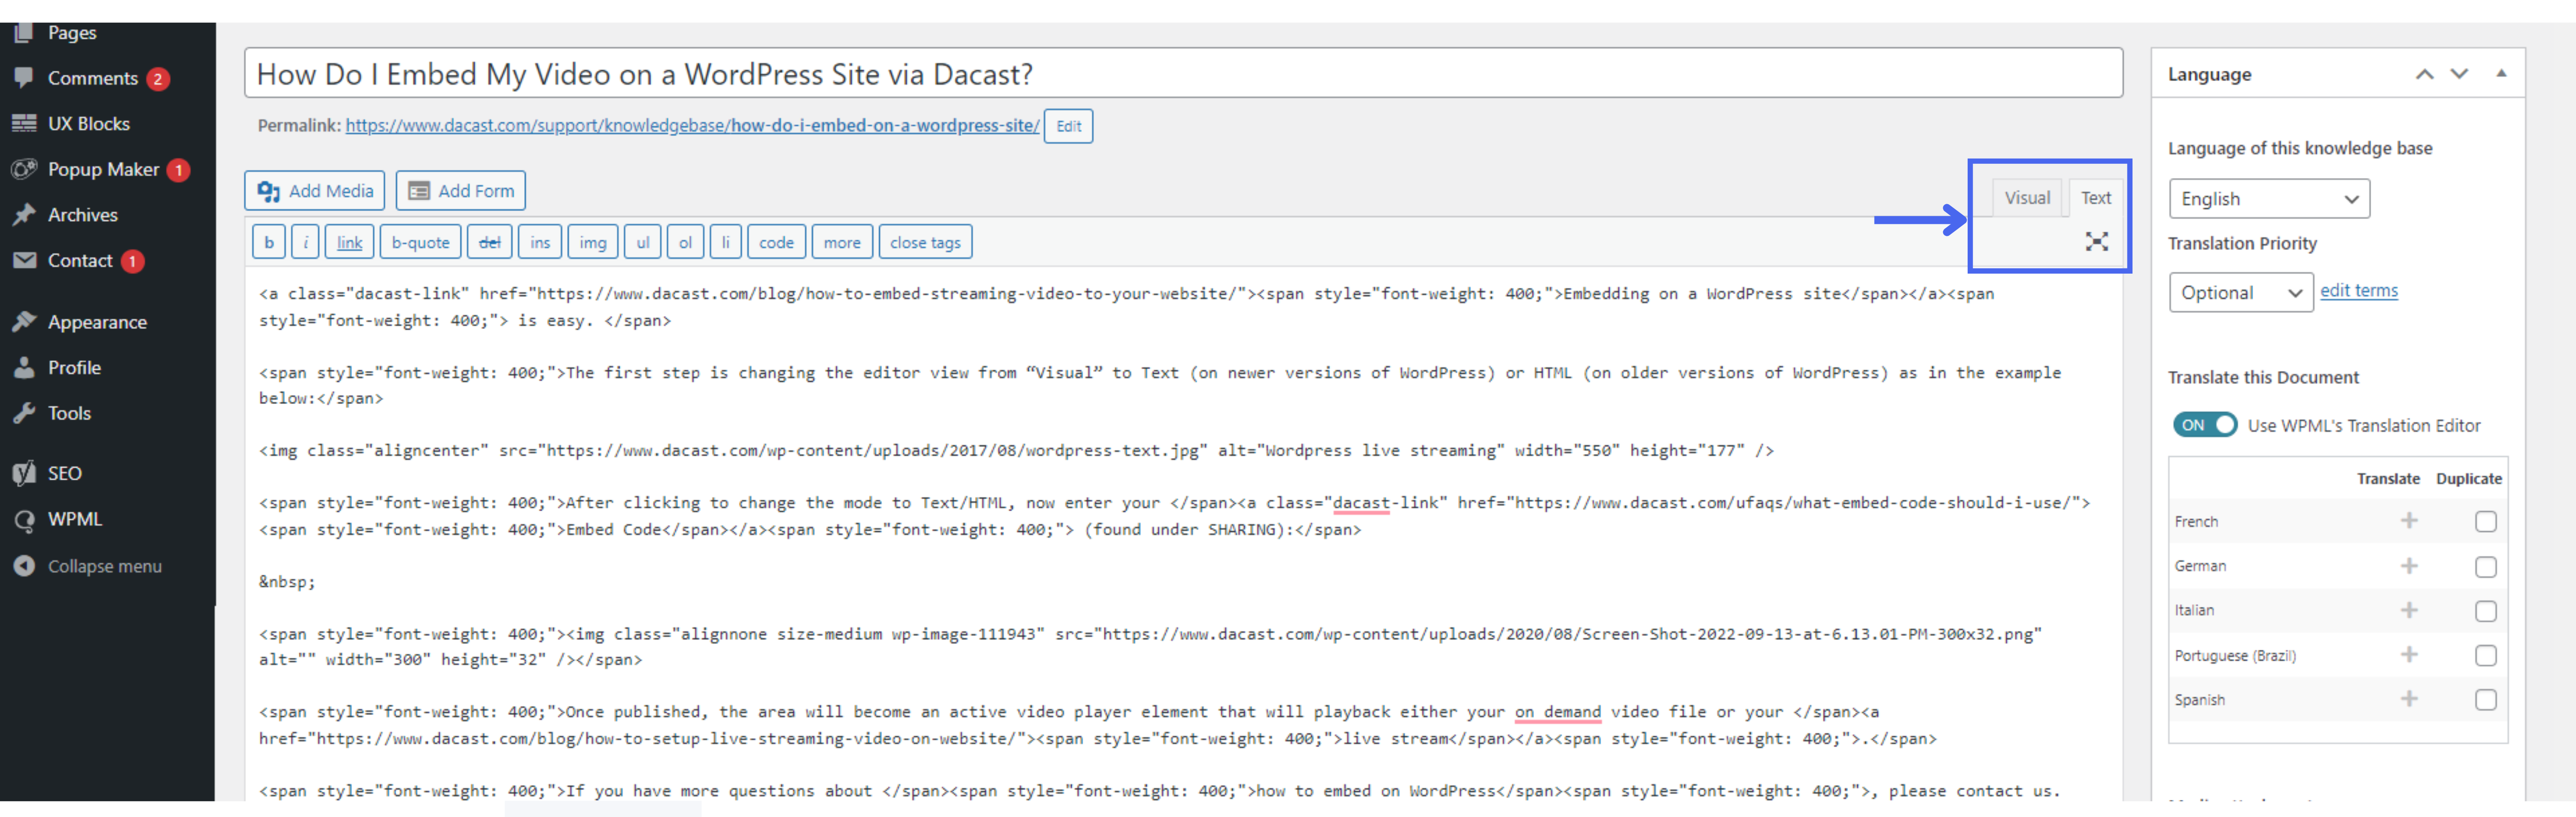Click the Contact notification badge
Image resolution: width=2576 pixels, height=817 pixels.
[x=132, y=262]
